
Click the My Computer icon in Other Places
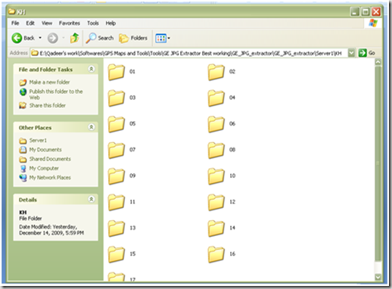point(23,169)
